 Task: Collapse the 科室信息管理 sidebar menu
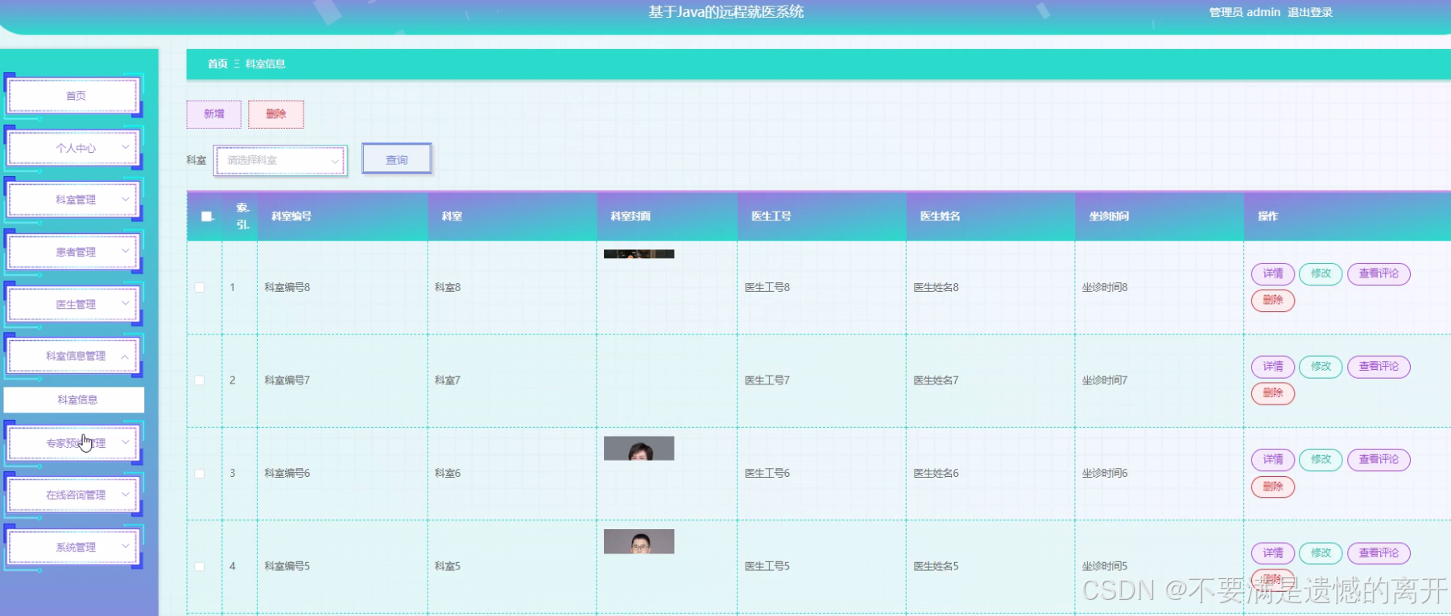(73, 355)
